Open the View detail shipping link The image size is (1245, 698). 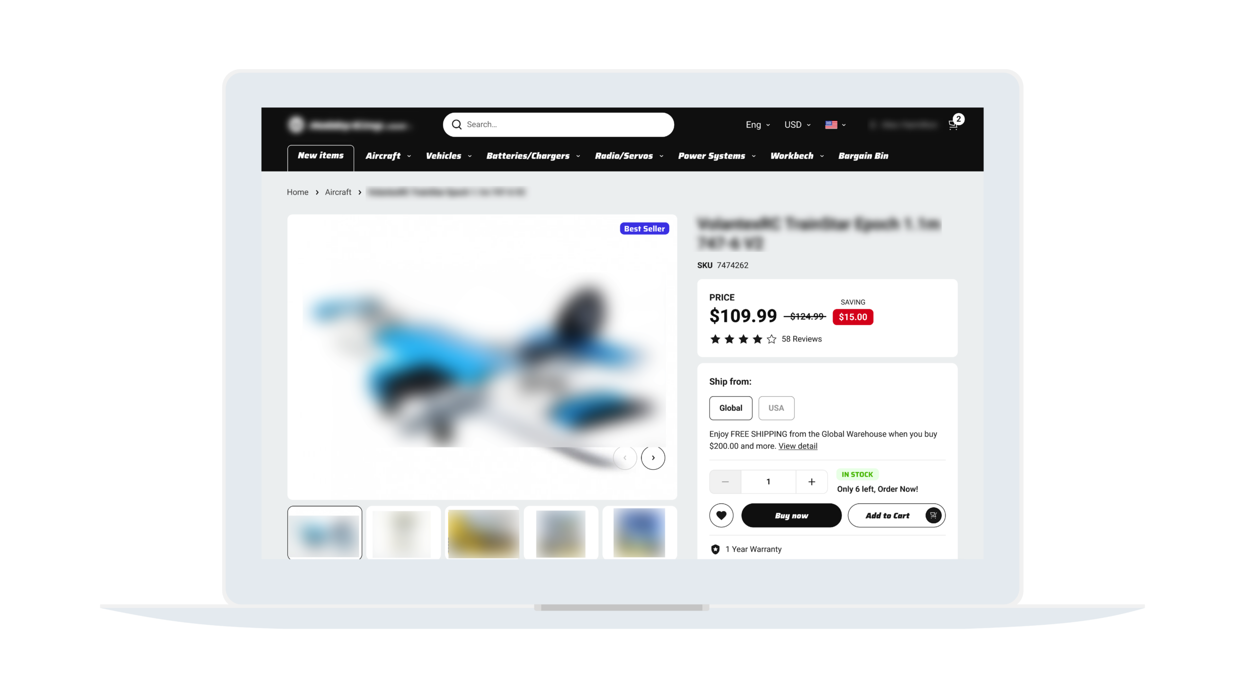coord(798,446)
